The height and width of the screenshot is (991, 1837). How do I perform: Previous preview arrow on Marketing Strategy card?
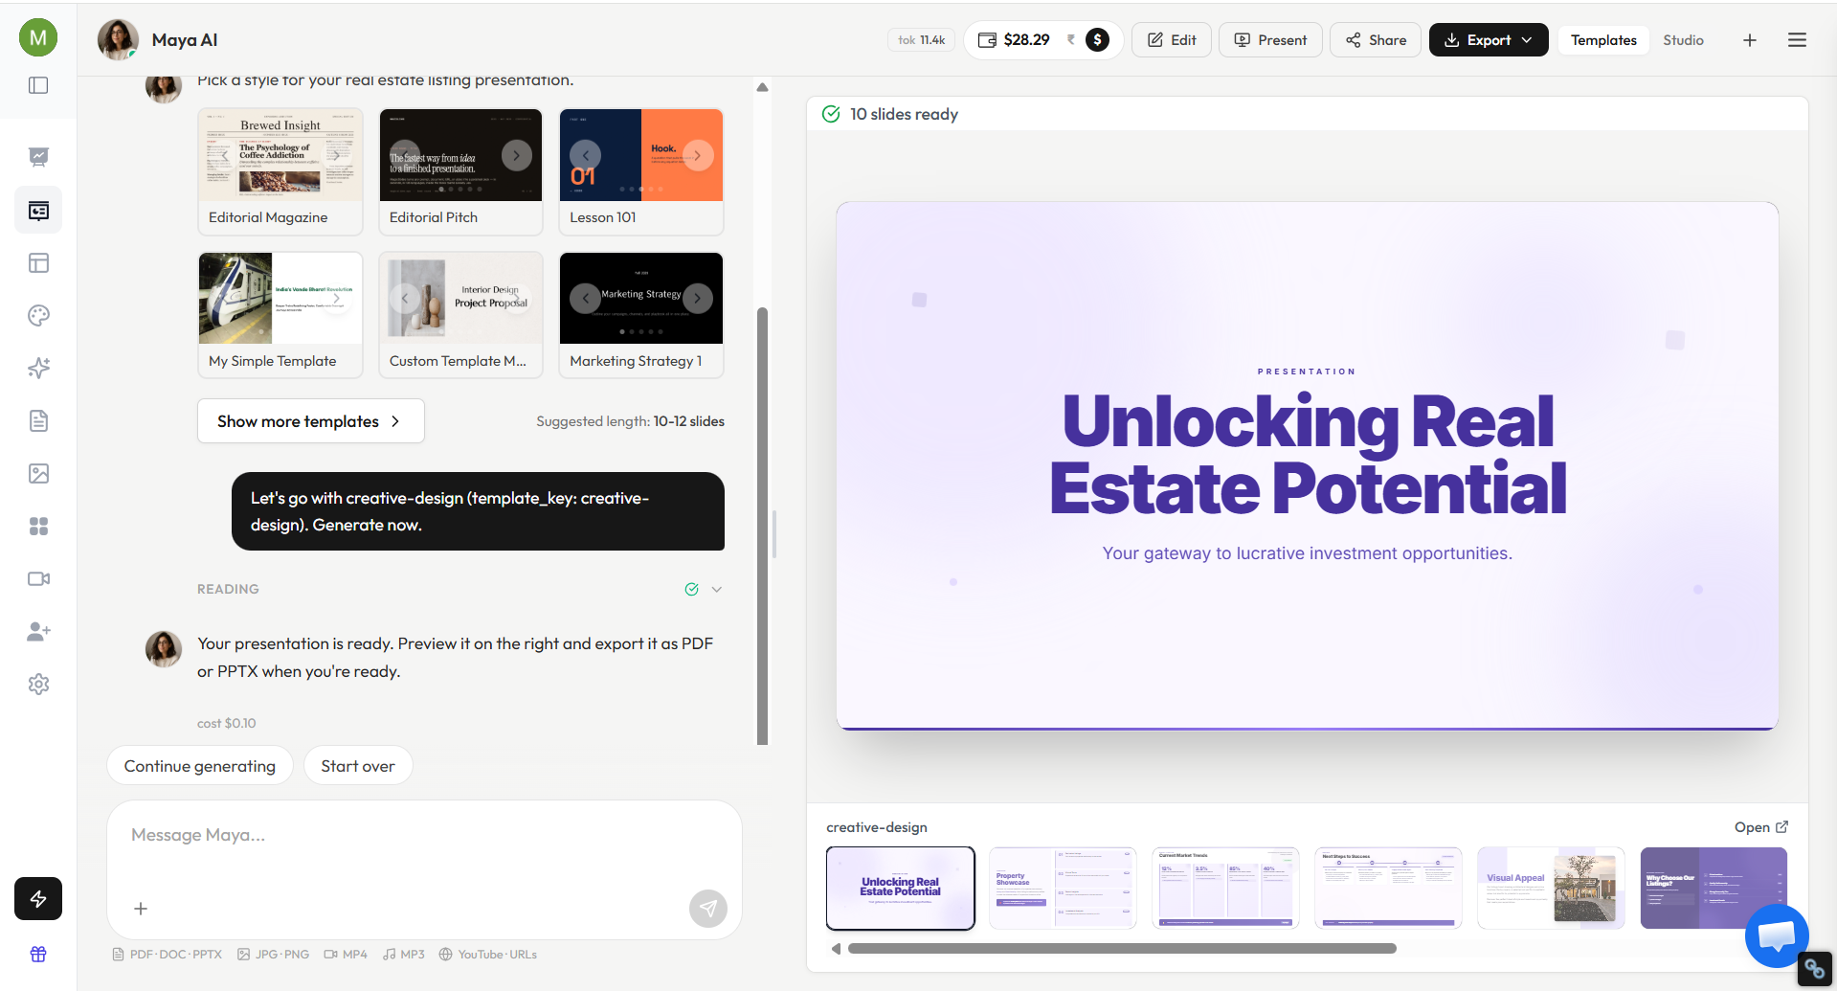pyautogui.click(x=585, y=299)
